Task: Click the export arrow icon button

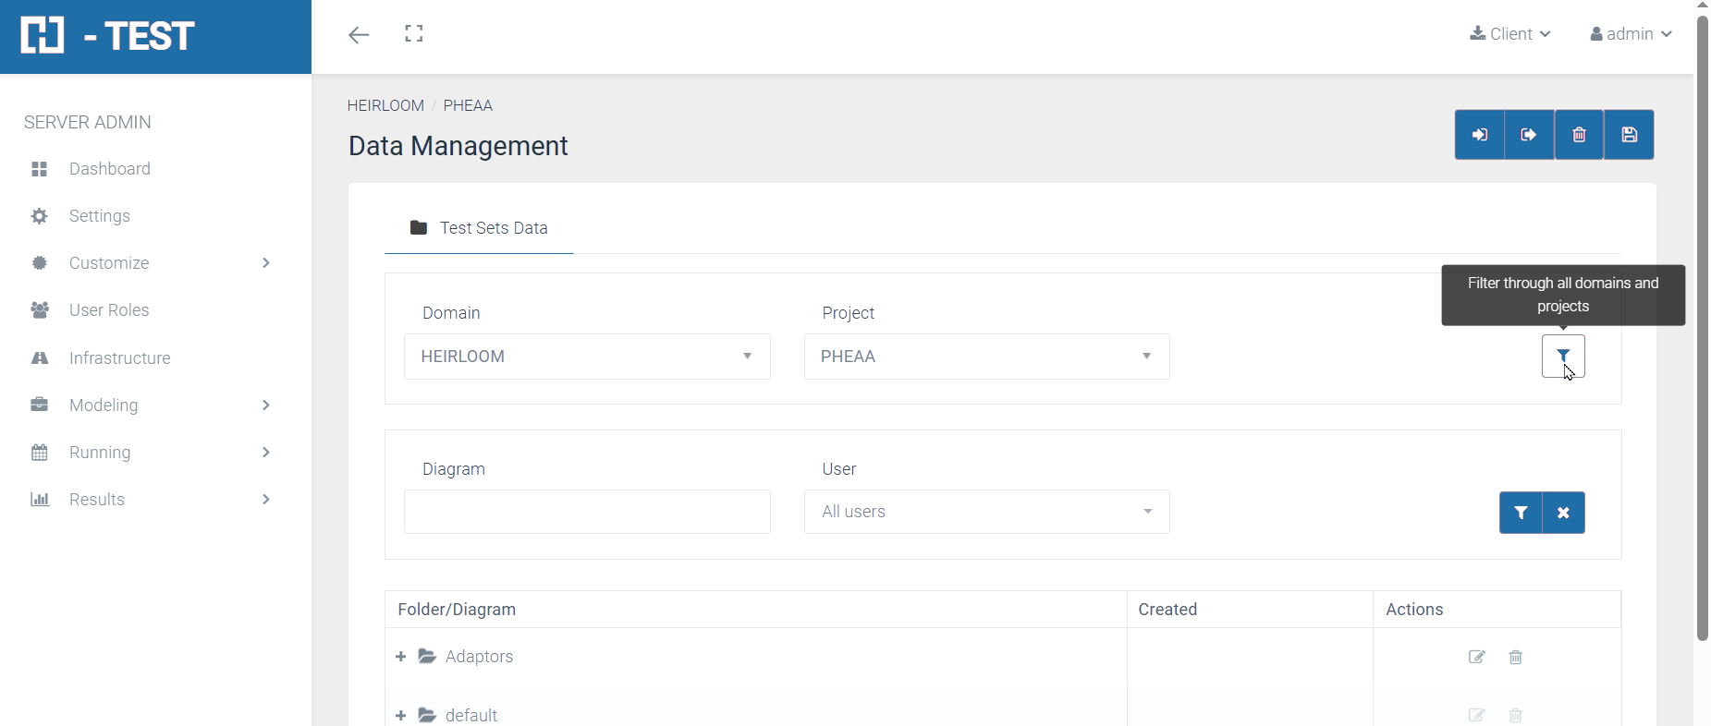Action: click(1529, 135)
